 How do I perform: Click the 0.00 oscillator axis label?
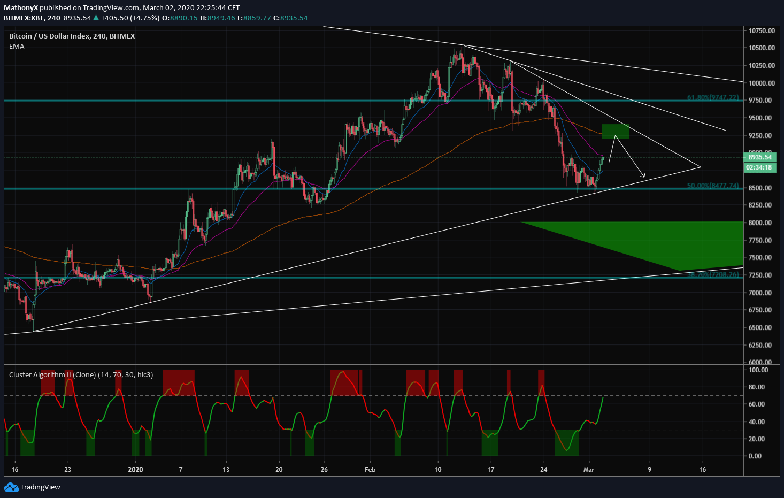point(755,456)
